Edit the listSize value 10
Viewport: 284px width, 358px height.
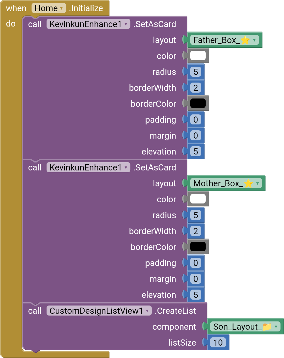pos(218,343)
